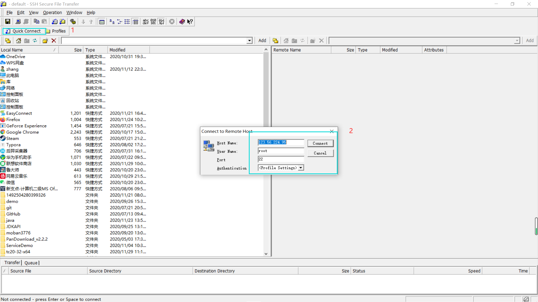Click the local file list scroll-down arrow
This screenshot has height=302, width=538.
[266, 254]
